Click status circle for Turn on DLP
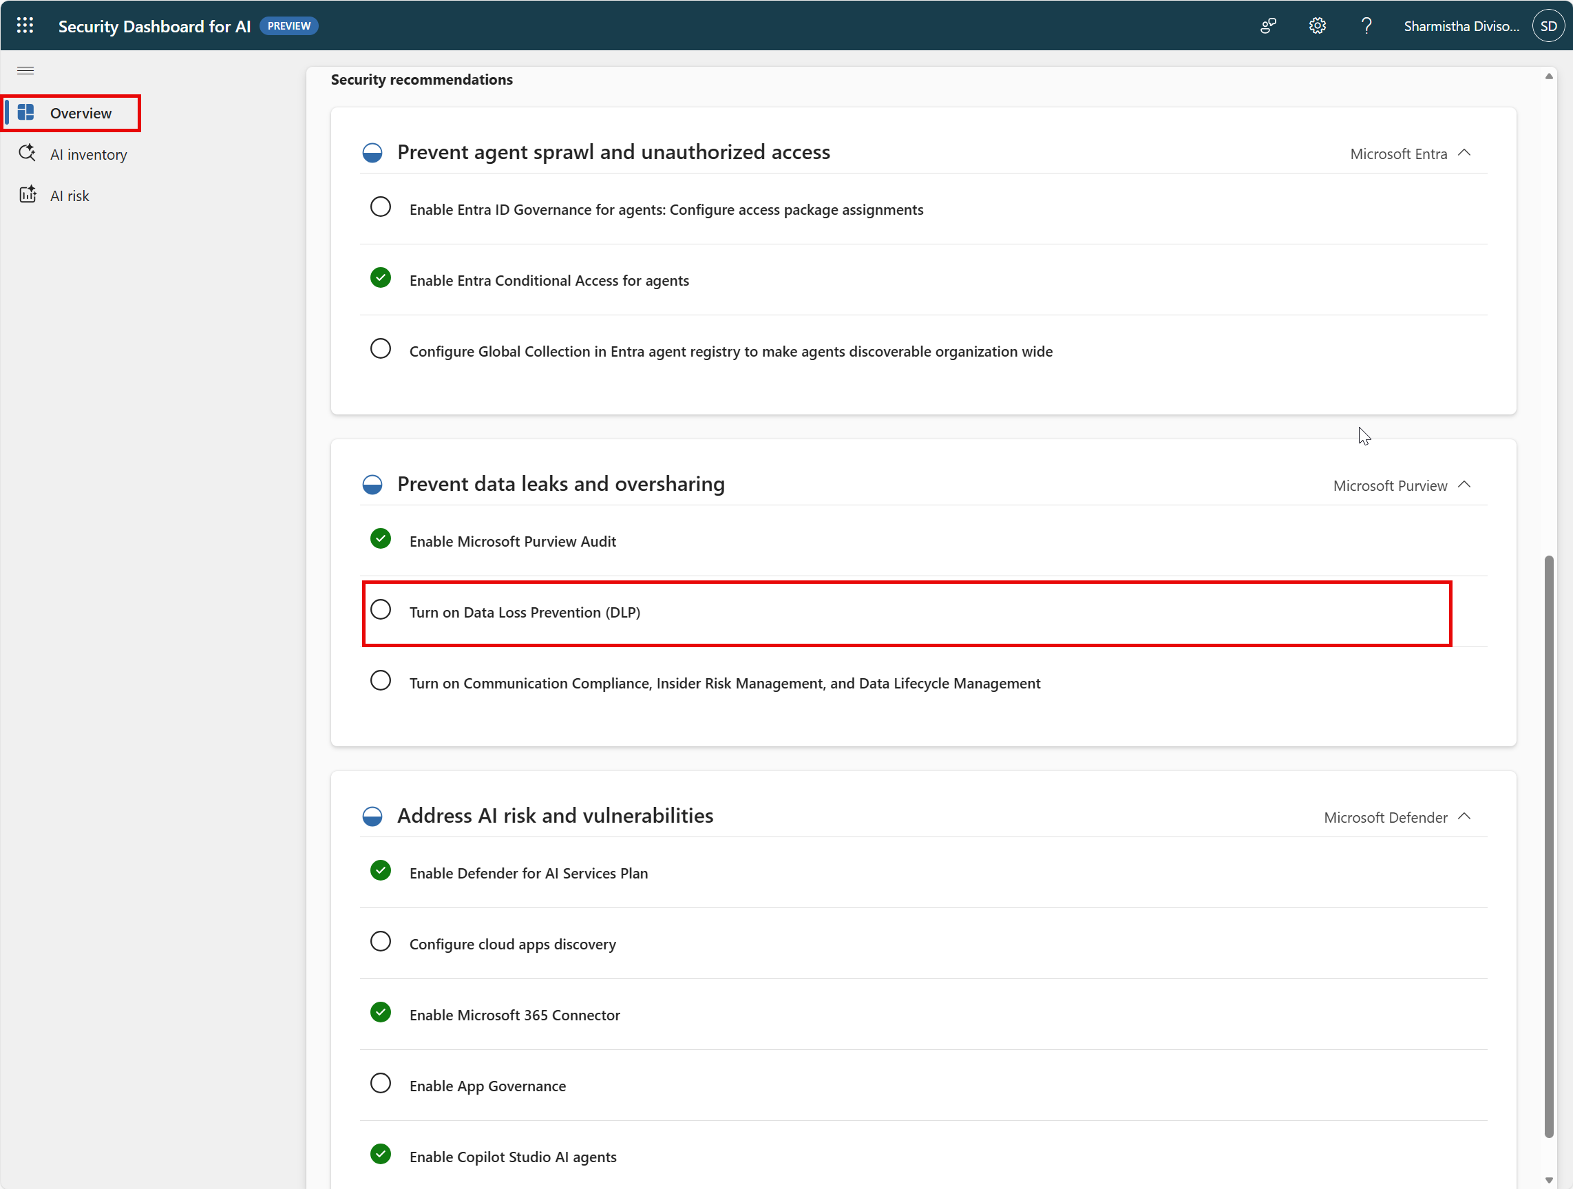This screenshot has height=1189, width=1573. 381,609
